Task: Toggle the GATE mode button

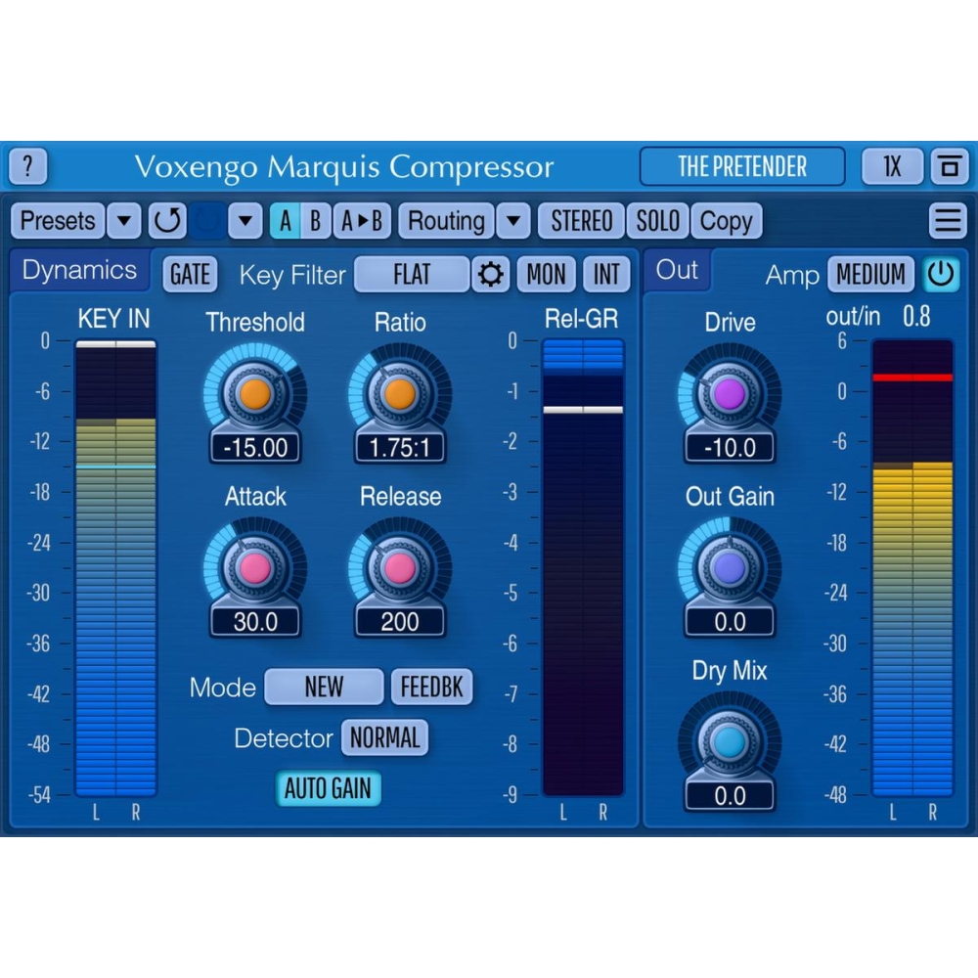Action: pos(191,275)
